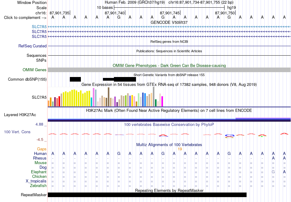Click the A base in Elephant row
The image size is (291, 202).
pos(284,172)
